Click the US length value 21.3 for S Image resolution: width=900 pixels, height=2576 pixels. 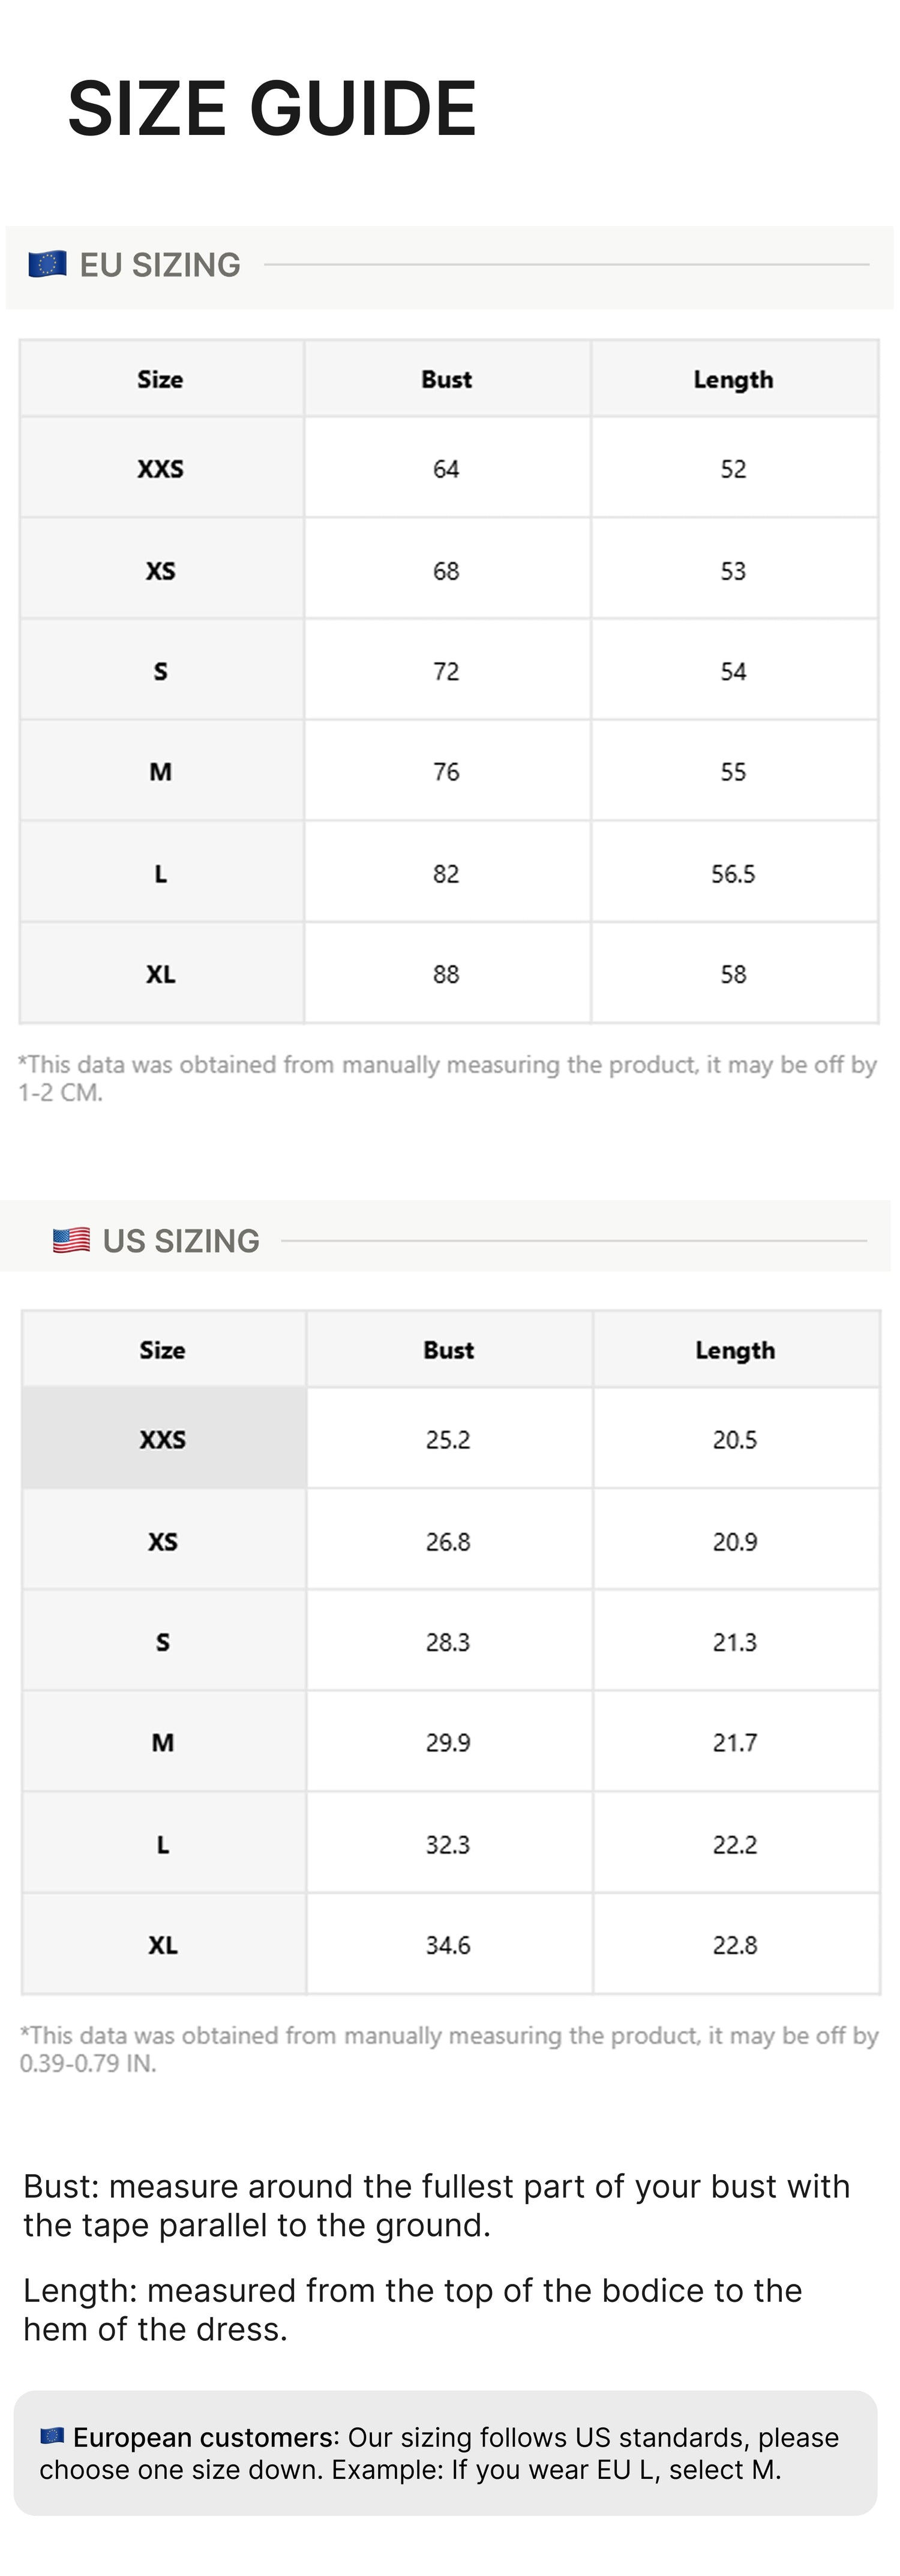[735, 1641]
